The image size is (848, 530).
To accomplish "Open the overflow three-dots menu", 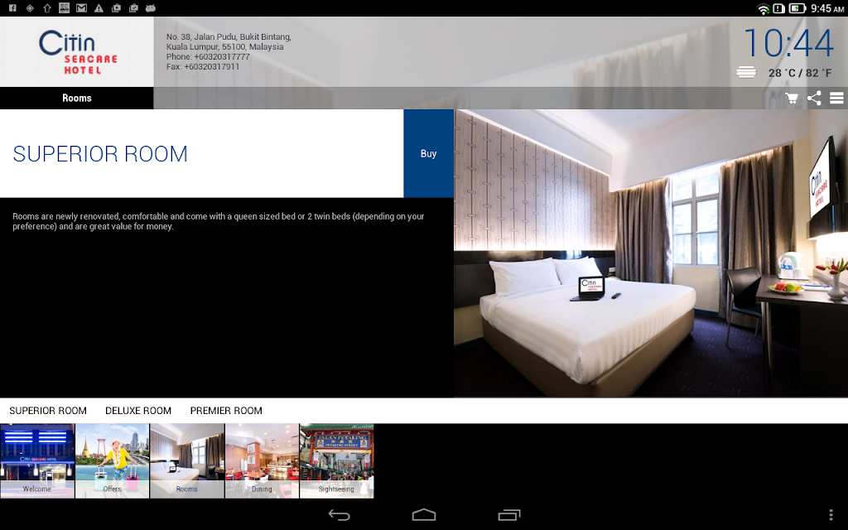I will (831, 515).
